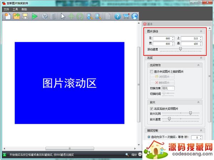Click the blue 图片滚动区 canvas area
The height and width of the screenshot is (160, 214).
70,83
